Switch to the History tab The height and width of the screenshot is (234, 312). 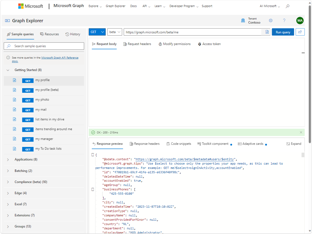[73, 34]
